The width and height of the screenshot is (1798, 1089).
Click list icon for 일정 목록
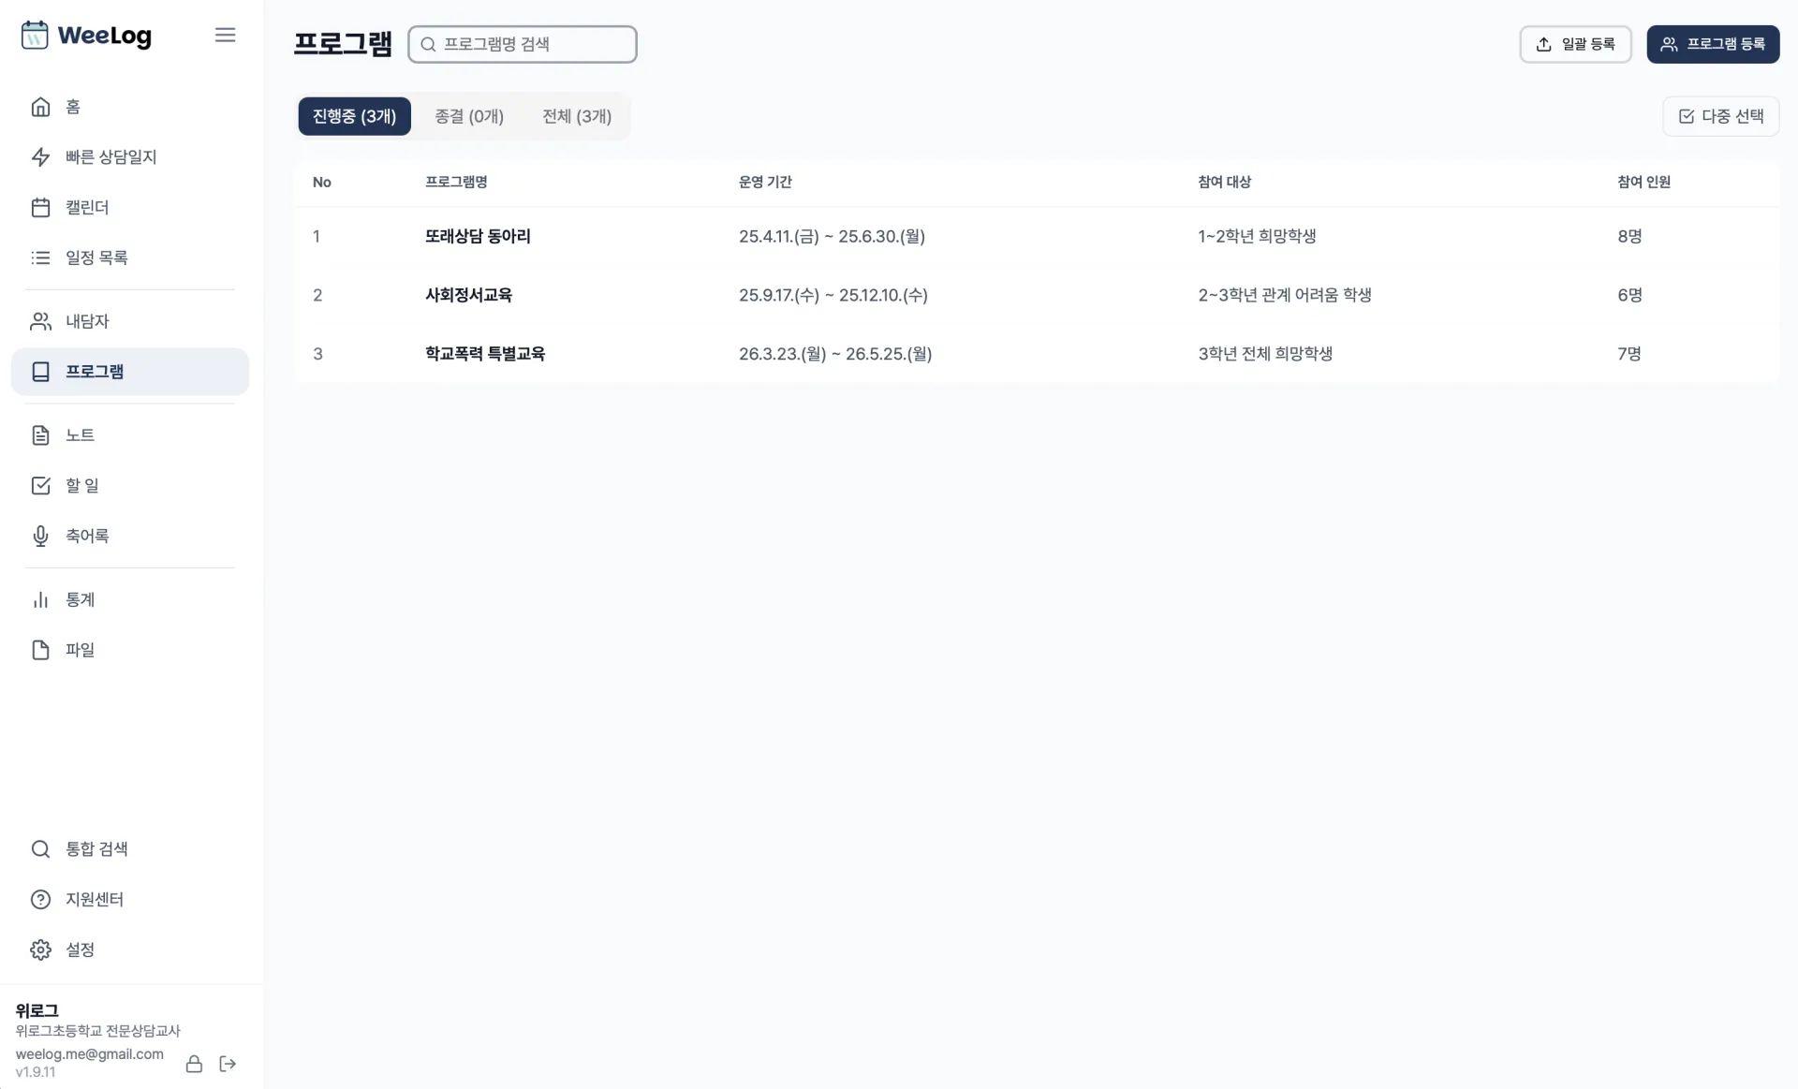point(40,258)
